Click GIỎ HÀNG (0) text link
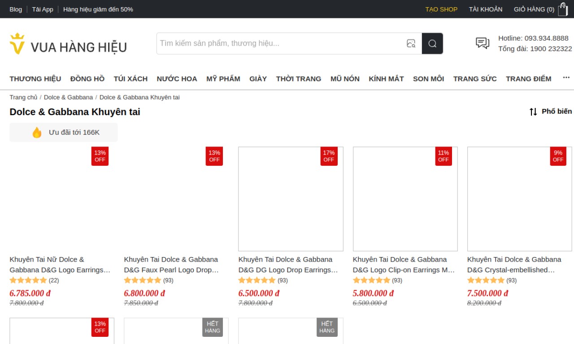Screen dimensions: 574x344 click(534, 9)
